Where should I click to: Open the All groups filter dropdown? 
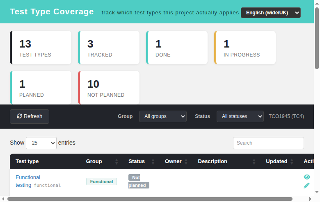(x=163, y=116)
